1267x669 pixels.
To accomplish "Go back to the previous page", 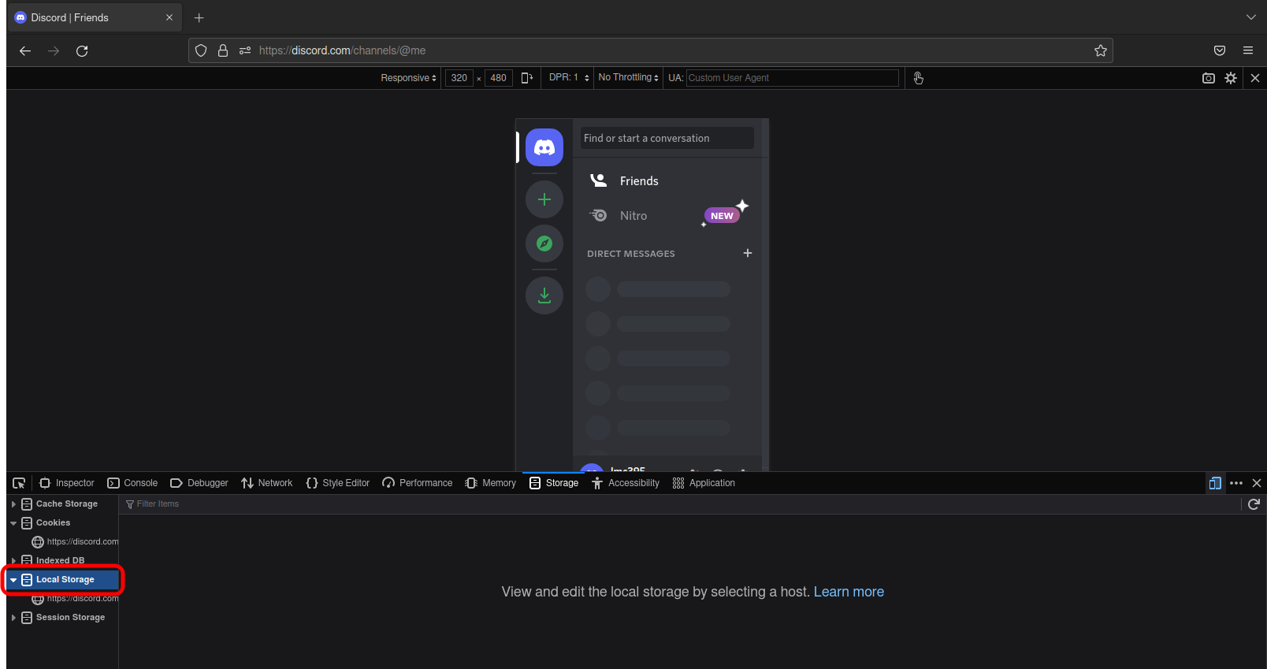I will pos(25,50).
